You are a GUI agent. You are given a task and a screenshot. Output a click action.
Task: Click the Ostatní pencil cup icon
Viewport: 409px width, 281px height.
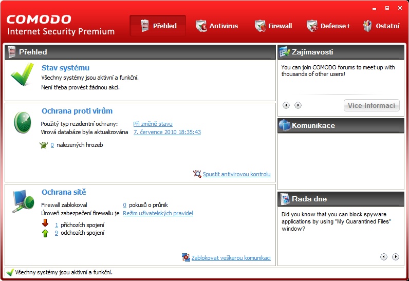pos(367,26)
